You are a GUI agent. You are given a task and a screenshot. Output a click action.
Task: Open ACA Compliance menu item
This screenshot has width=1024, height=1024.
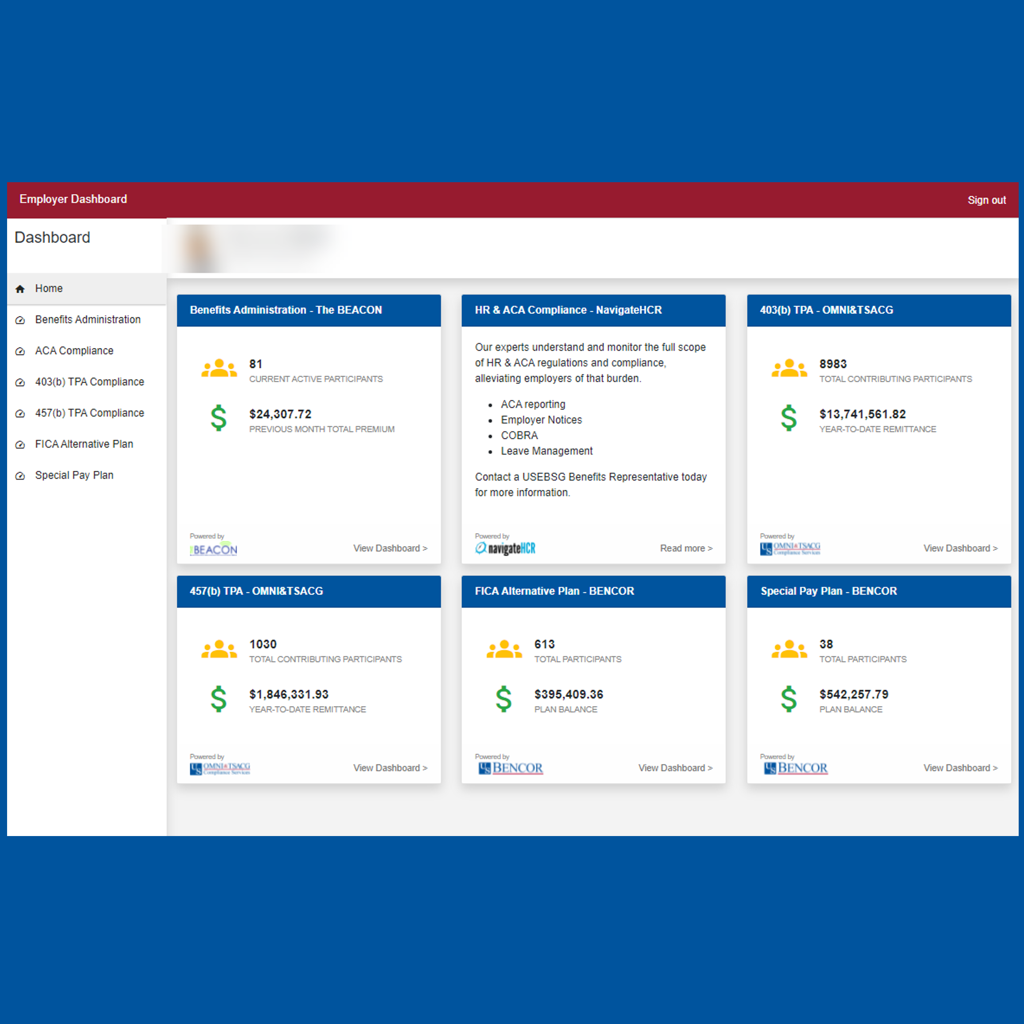(x=86, y=352)
